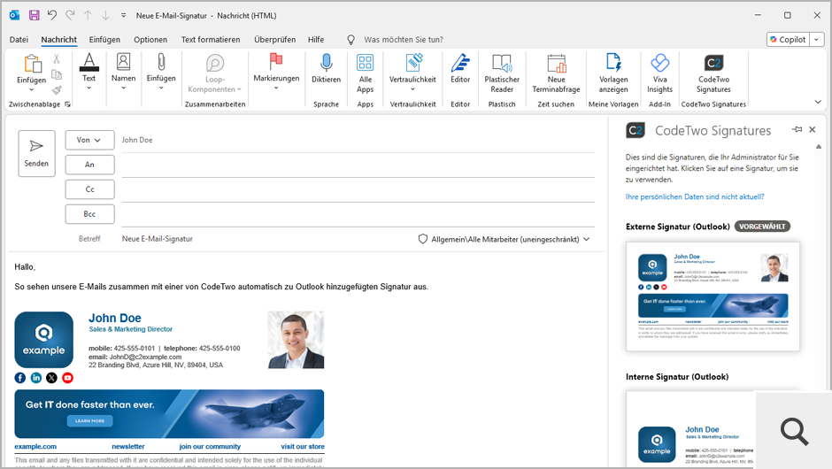Save the message with the floppy disk icon
The height and width of the screenshot is (469, 832).
[x=34, y=15]
